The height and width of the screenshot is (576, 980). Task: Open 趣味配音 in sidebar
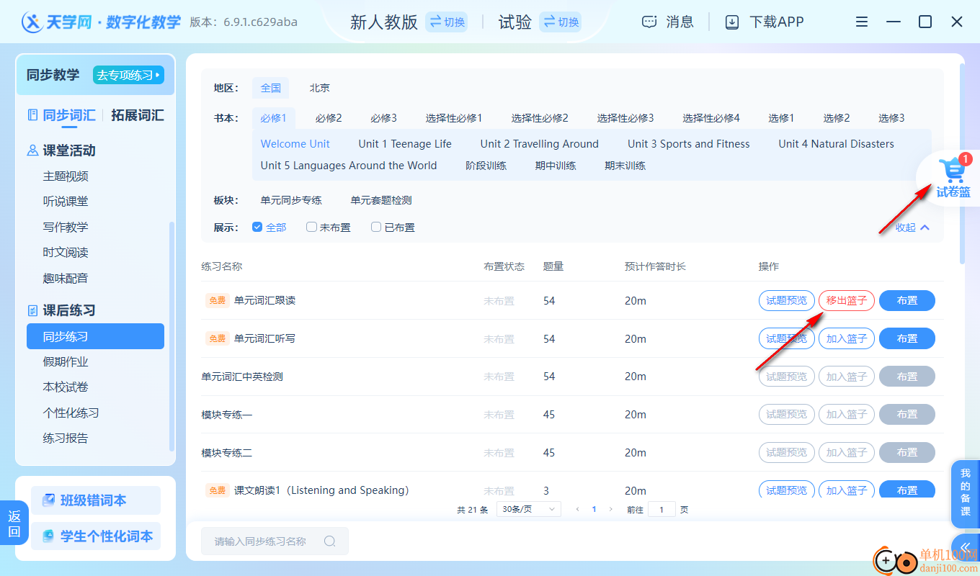[66, 278]
